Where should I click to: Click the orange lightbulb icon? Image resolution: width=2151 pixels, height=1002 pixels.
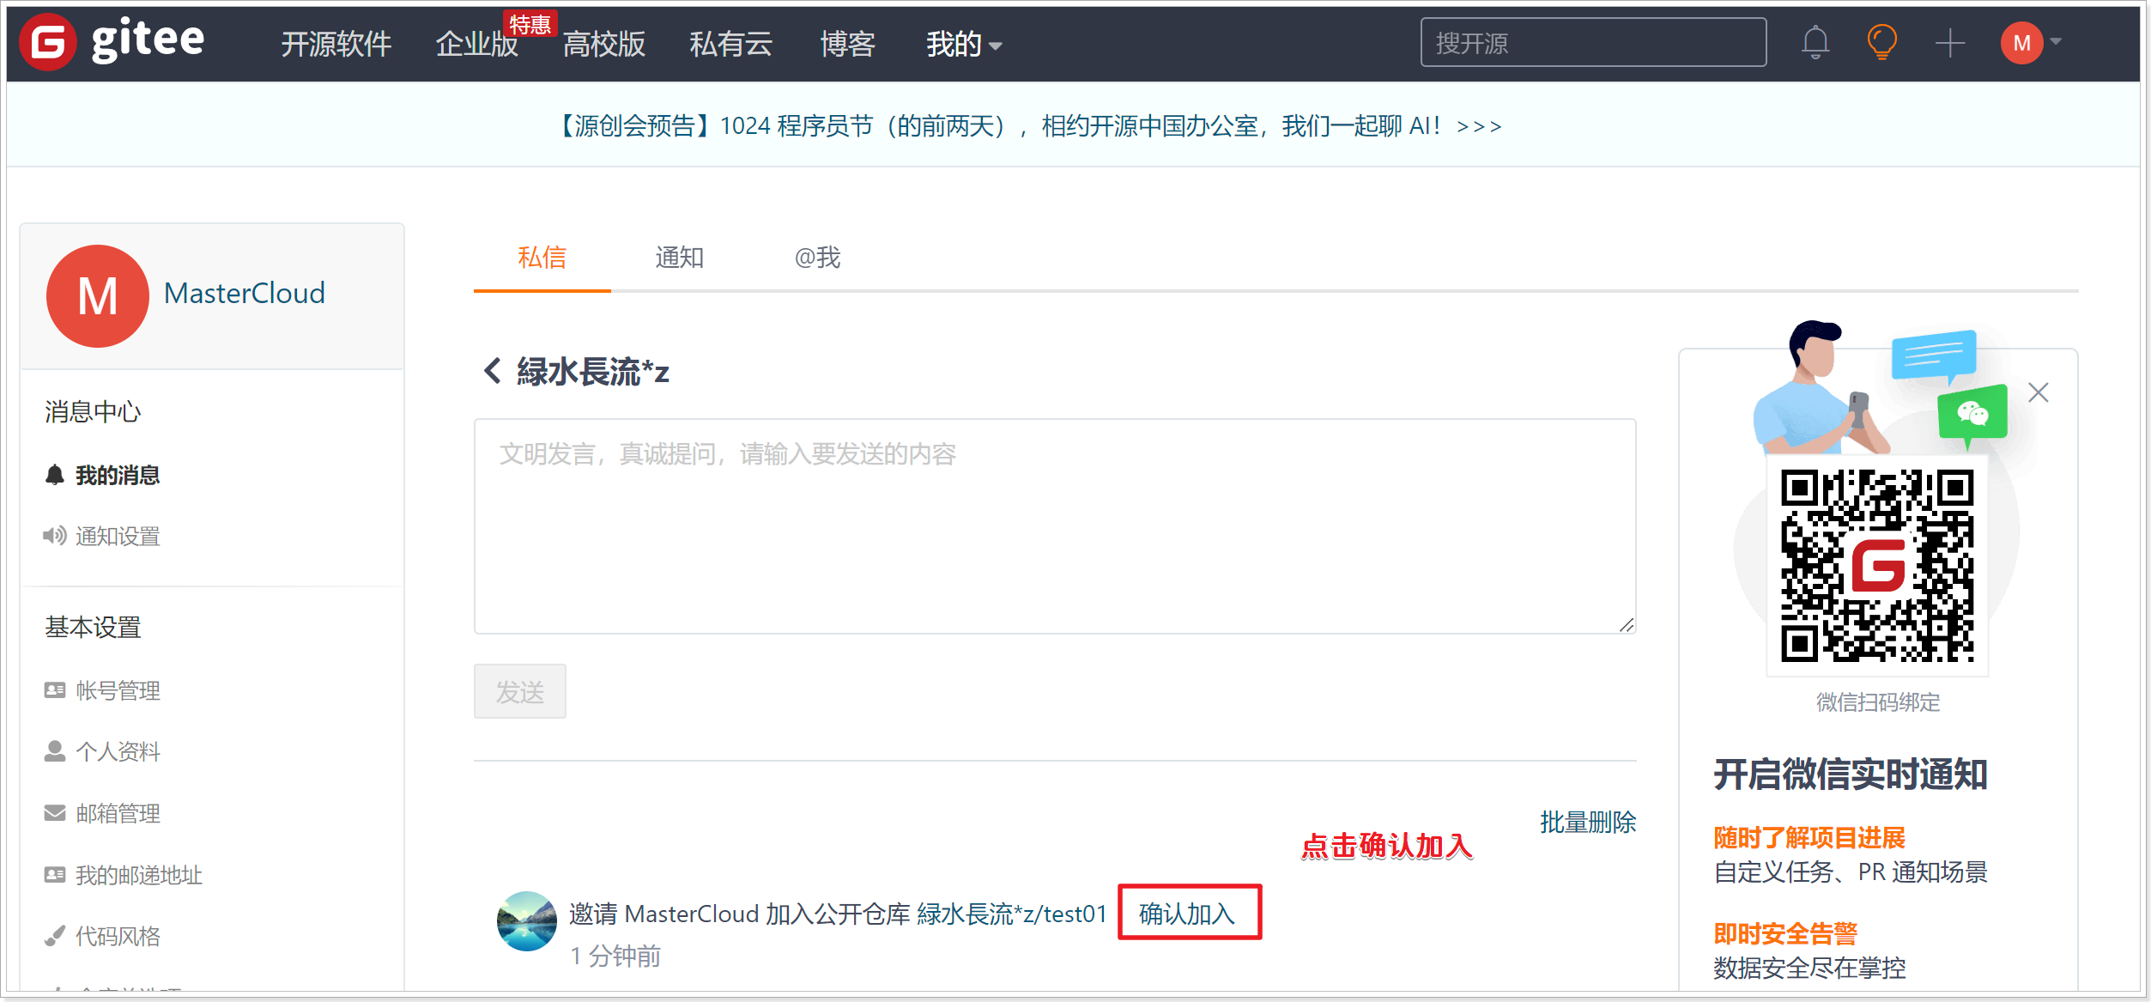point(1881,43)
